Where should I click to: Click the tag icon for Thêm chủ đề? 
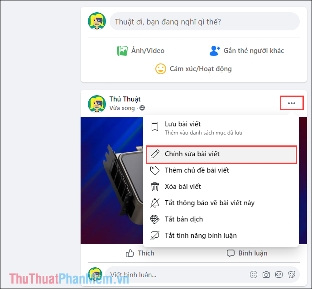pos(154,170)
